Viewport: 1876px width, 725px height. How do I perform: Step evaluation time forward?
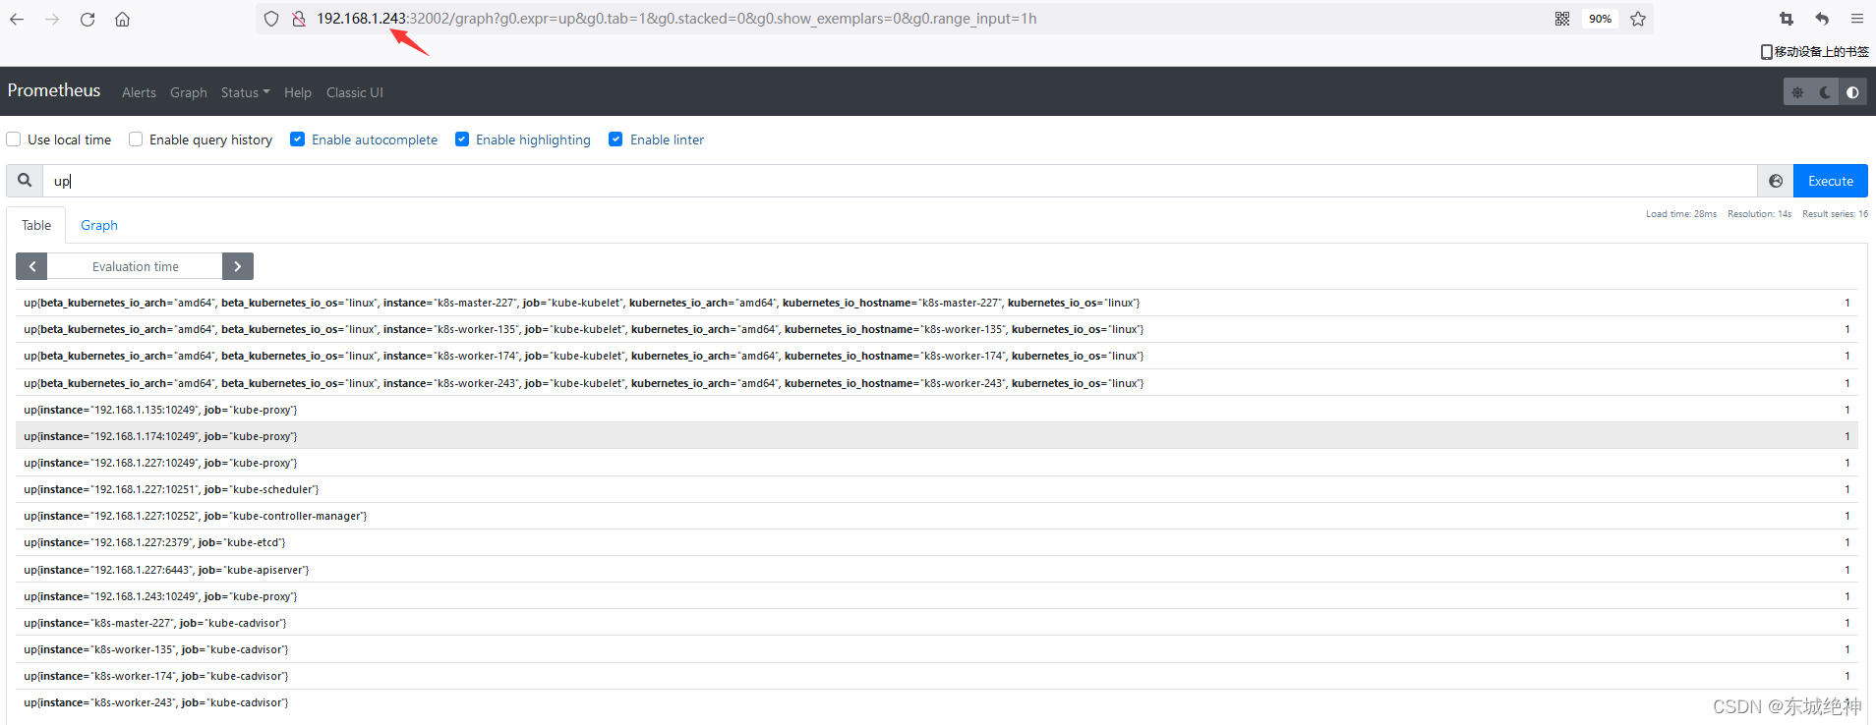pos(238,266)
